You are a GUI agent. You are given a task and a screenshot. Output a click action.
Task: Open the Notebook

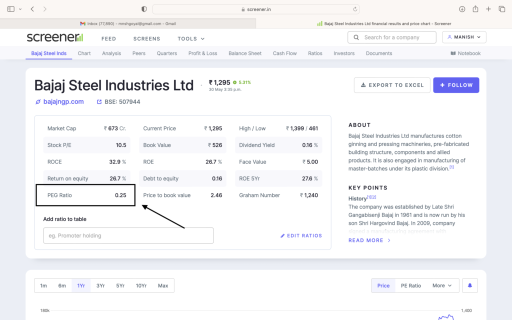[465, 53]
